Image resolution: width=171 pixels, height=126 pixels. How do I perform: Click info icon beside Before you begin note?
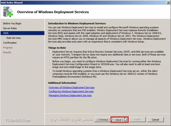pos(49,61)
